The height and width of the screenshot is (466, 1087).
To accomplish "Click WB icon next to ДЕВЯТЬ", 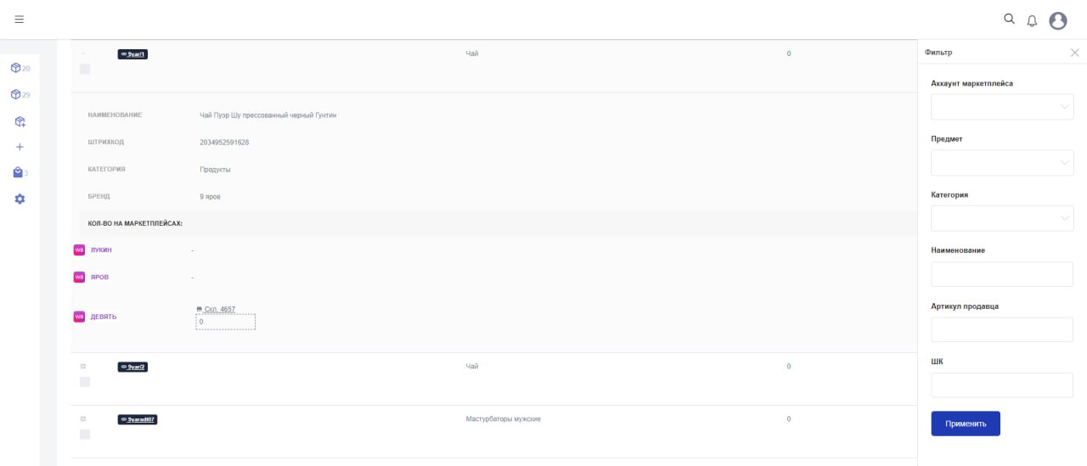I will 79,317.
